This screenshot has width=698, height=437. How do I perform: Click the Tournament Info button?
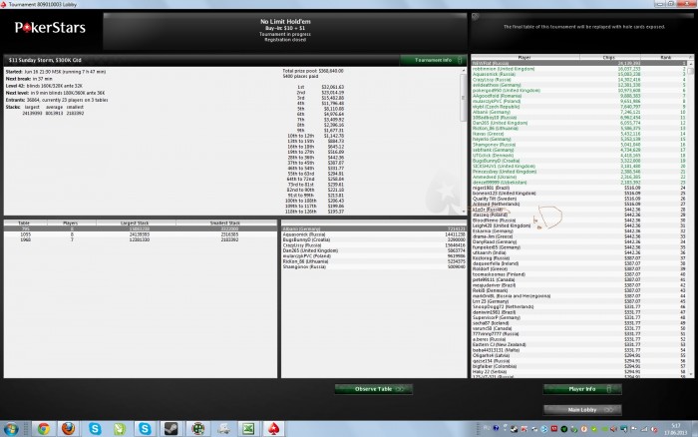[x=433, y=60]
